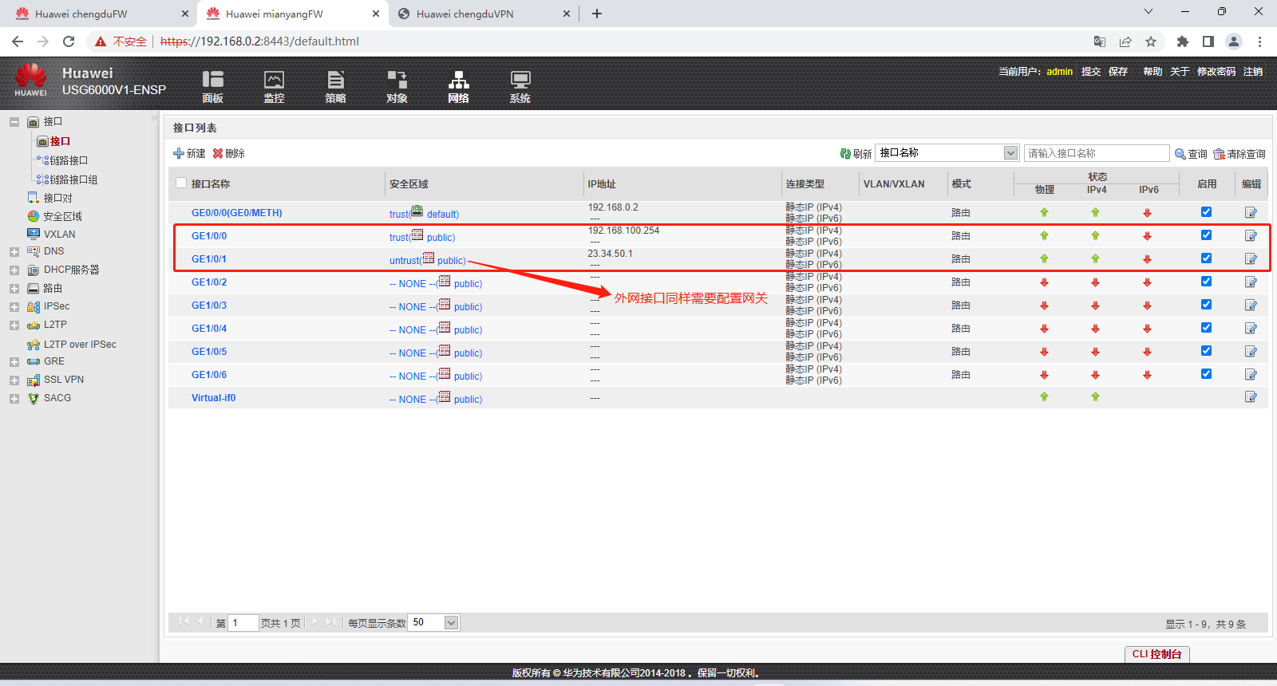Select 链路接口 in the sidebar tree

pos(69,160)
